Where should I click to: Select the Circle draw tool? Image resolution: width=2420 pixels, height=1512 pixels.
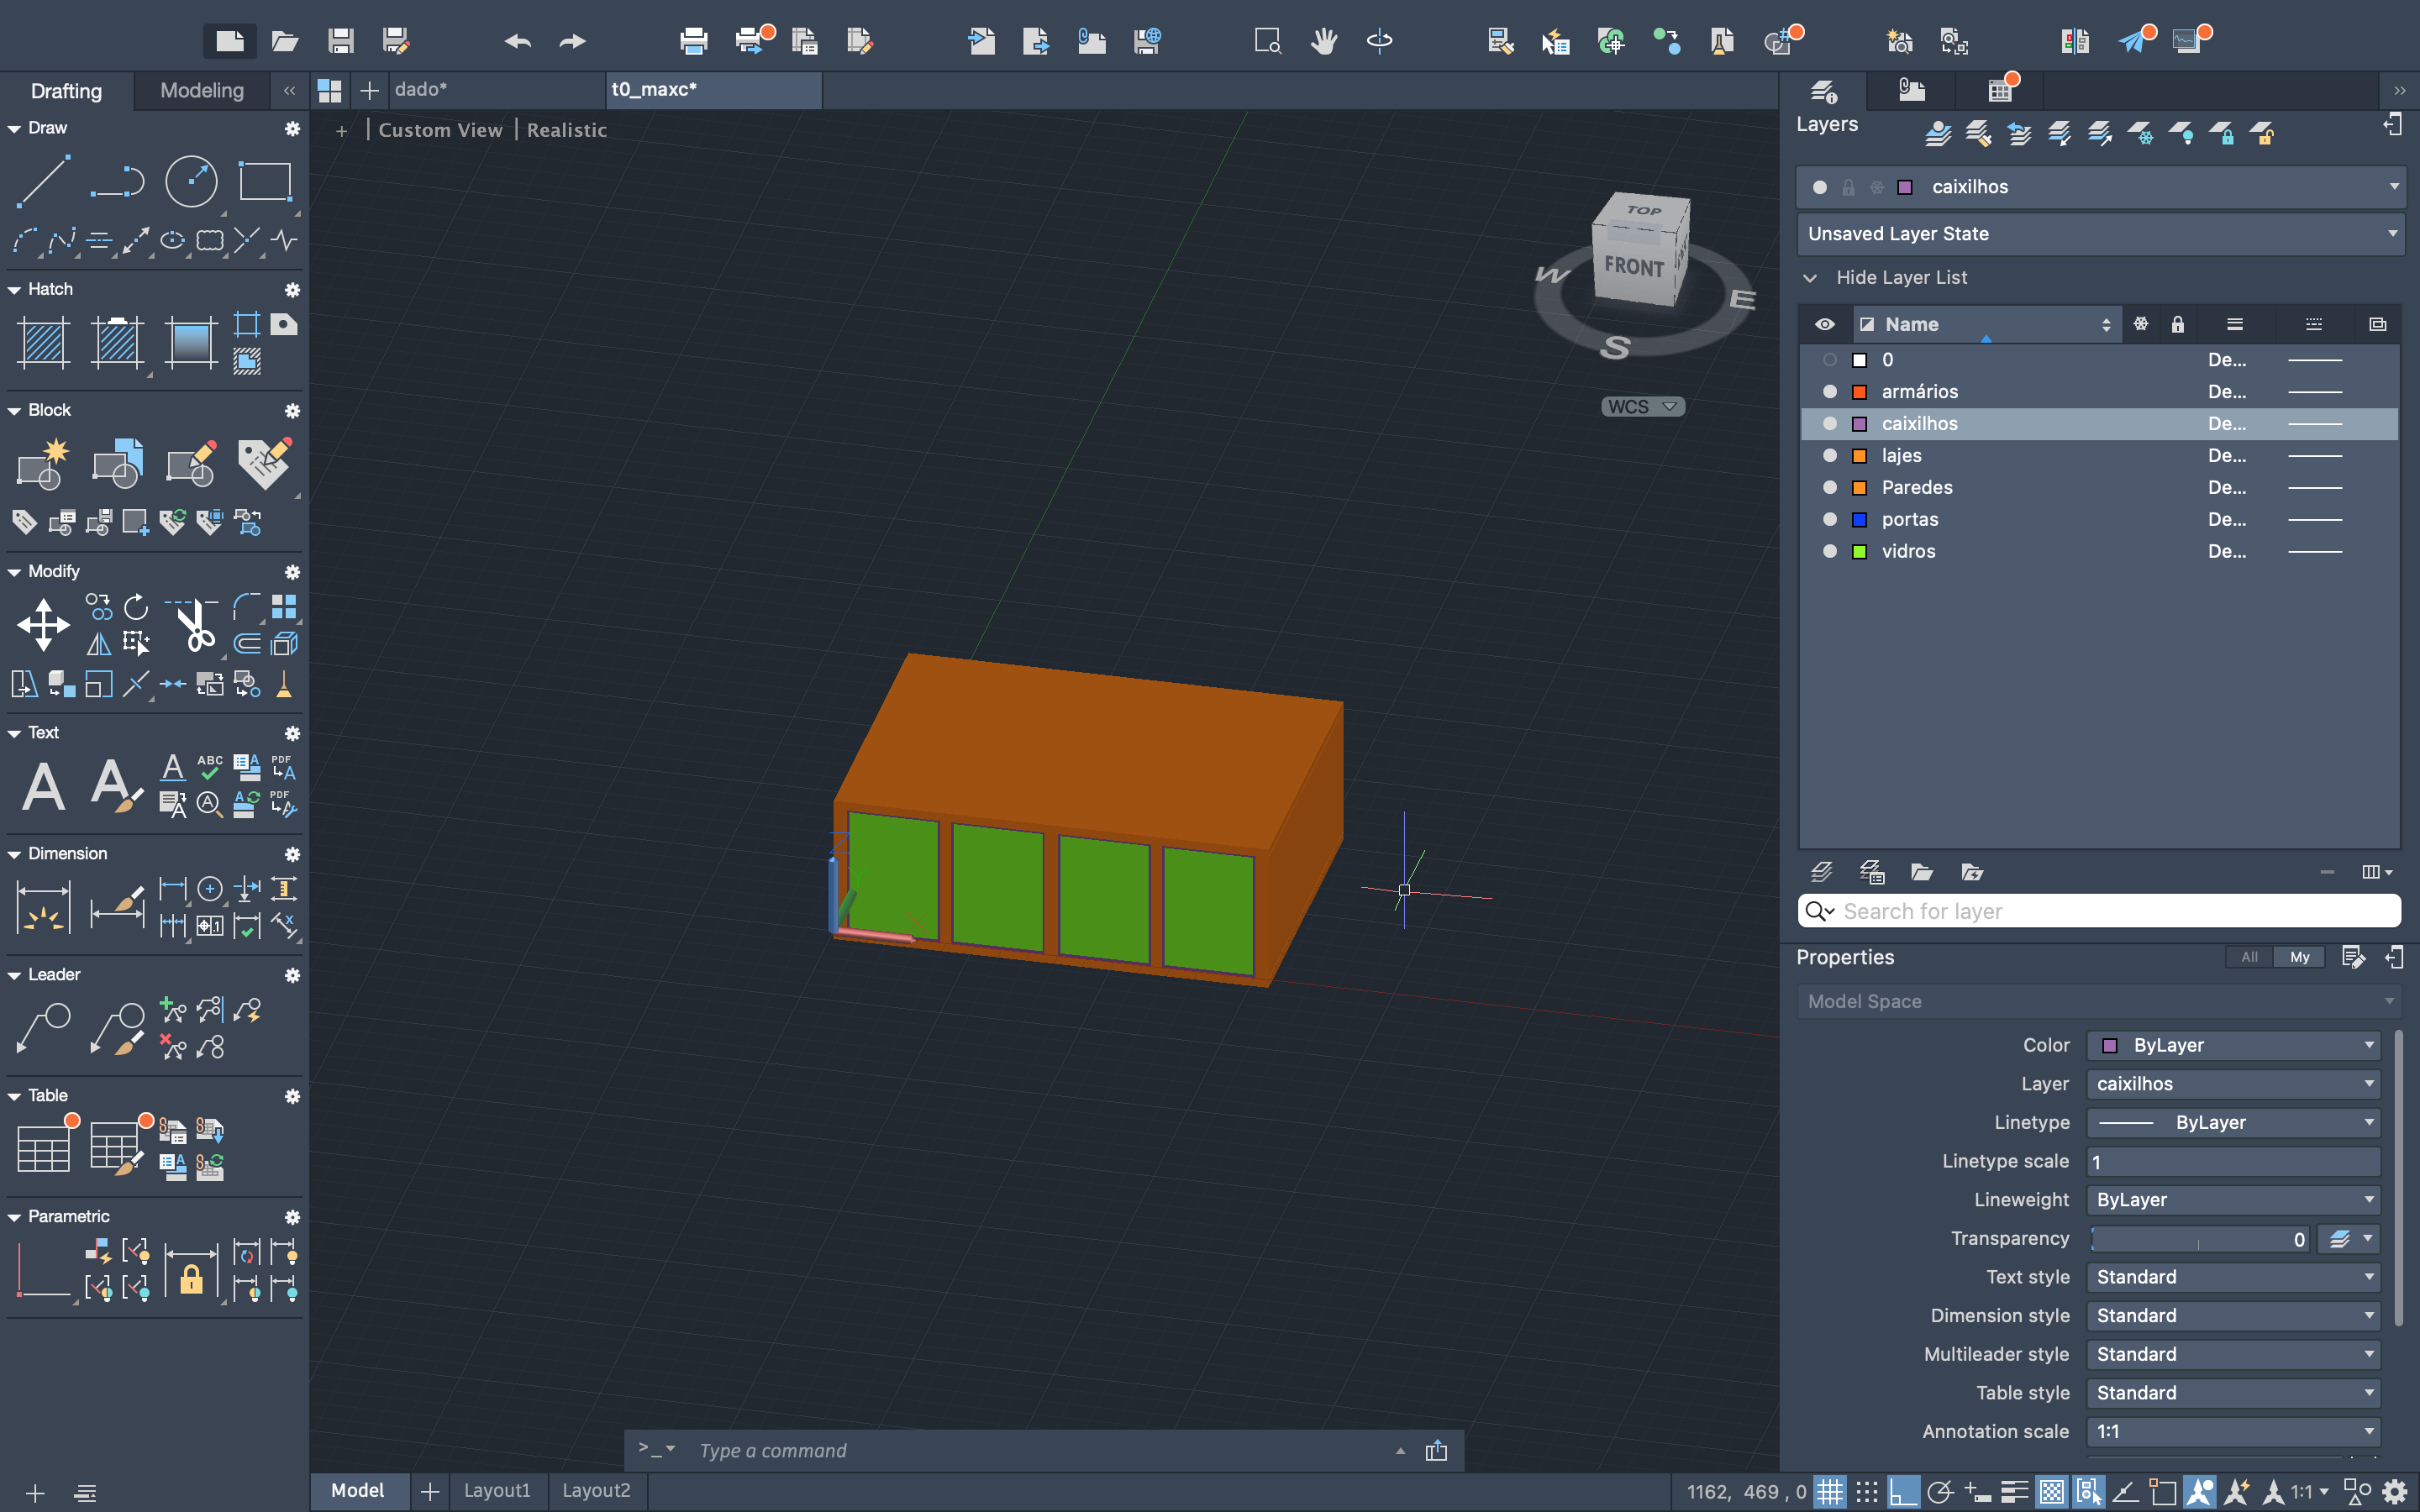[190, 181]
